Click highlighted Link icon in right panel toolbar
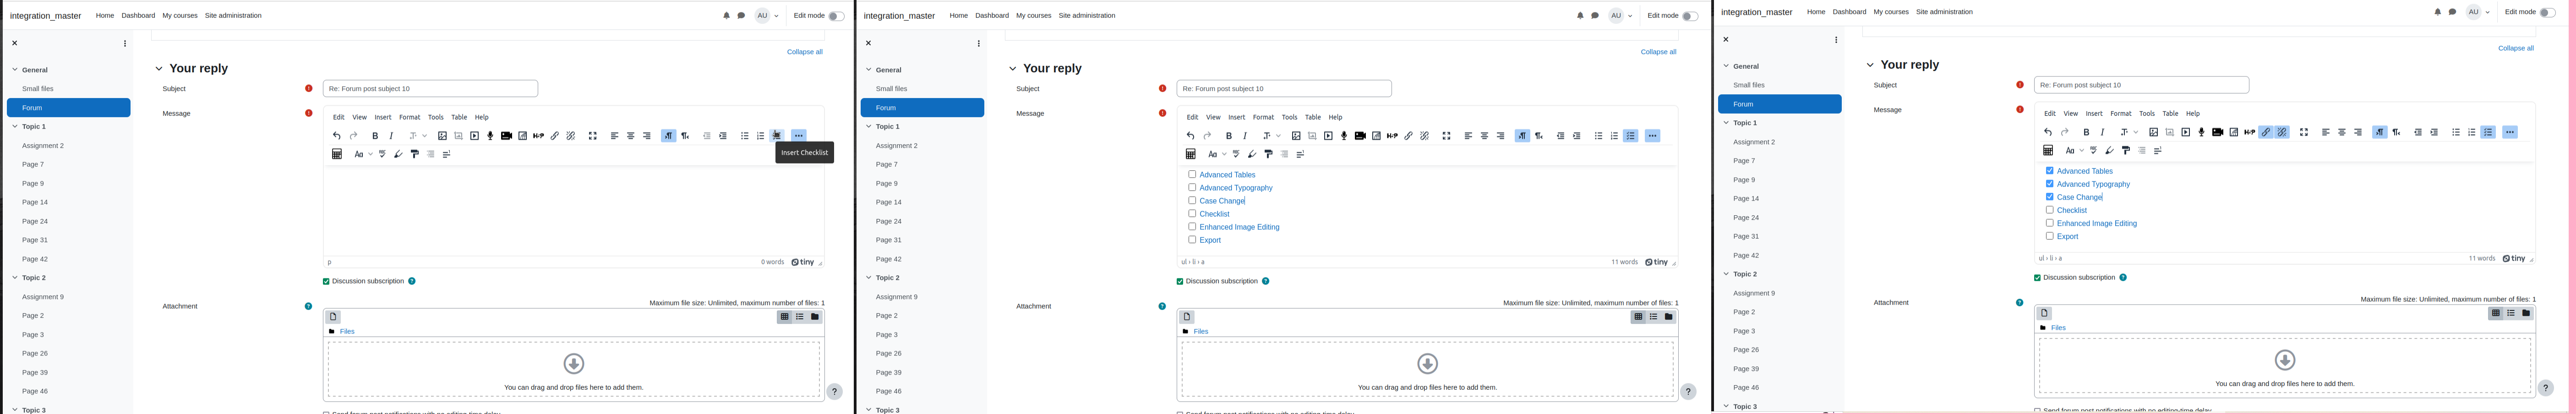Image resolution: width=2576 pixels, height=414 pixels. [x=2266, y=132]
